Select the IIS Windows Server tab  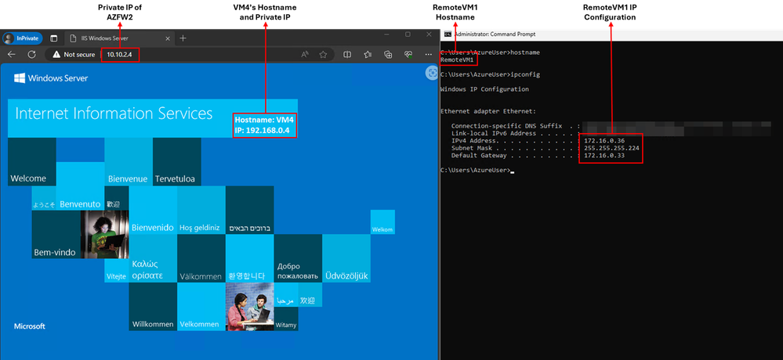click(118, 38)
